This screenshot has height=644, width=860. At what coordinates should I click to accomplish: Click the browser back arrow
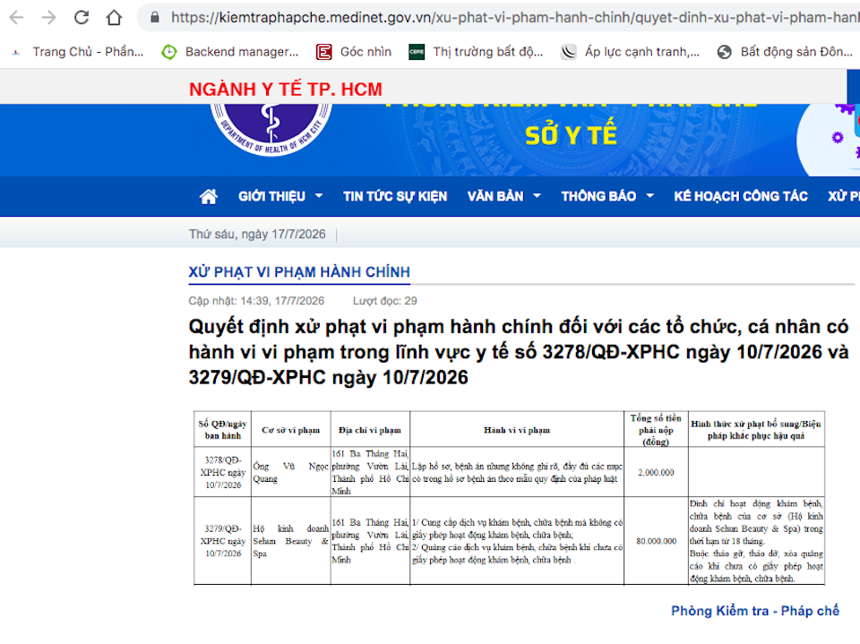click(x=16, y=18)
